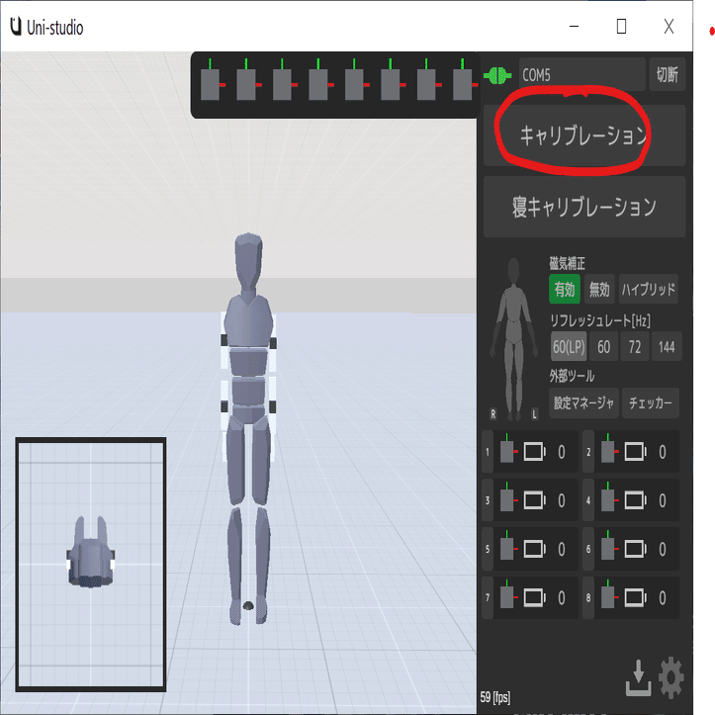Screen dimensions: 715x715
Task: Open the settings gear icon
Action: (x=671, y=678)
